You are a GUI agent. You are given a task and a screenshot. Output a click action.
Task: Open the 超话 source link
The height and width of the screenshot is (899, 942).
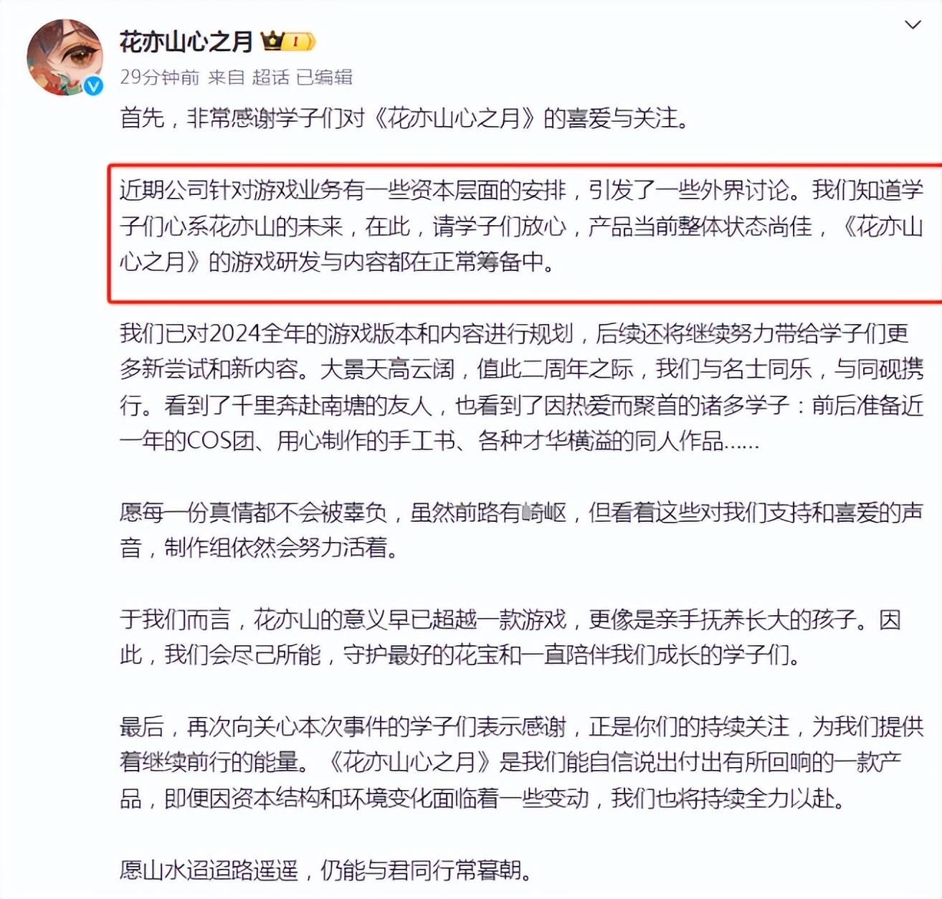(270, 77)
